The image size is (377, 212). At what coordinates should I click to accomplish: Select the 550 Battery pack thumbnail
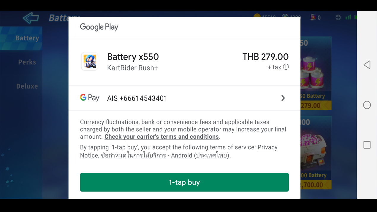(316, 73)
